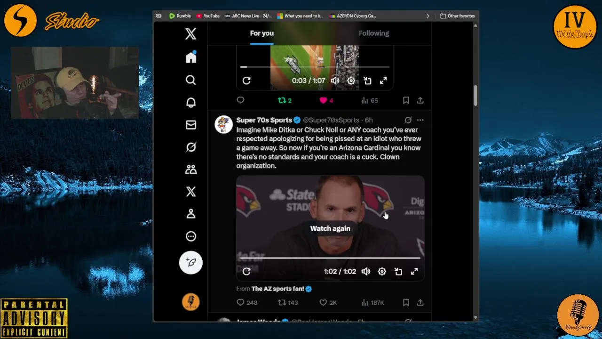Click the webcam overlay thumbnail
The width and height of the screenshot is (602, 339).
[75, 82]
